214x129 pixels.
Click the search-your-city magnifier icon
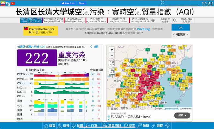(175, 20)
